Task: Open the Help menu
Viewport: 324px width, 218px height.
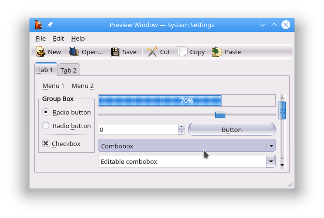Action: (78, 39)
